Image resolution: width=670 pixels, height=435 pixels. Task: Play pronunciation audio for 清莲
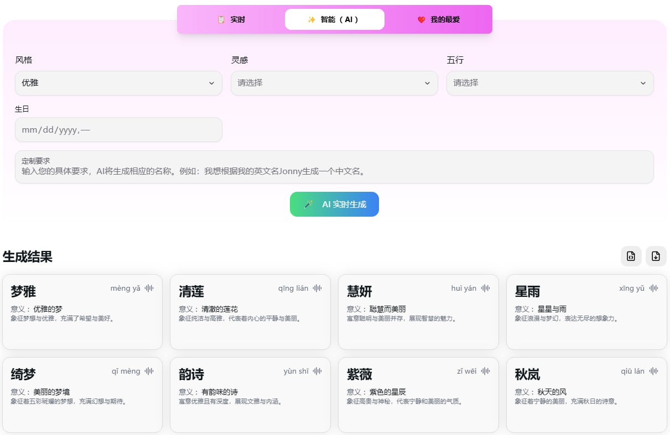318,288
